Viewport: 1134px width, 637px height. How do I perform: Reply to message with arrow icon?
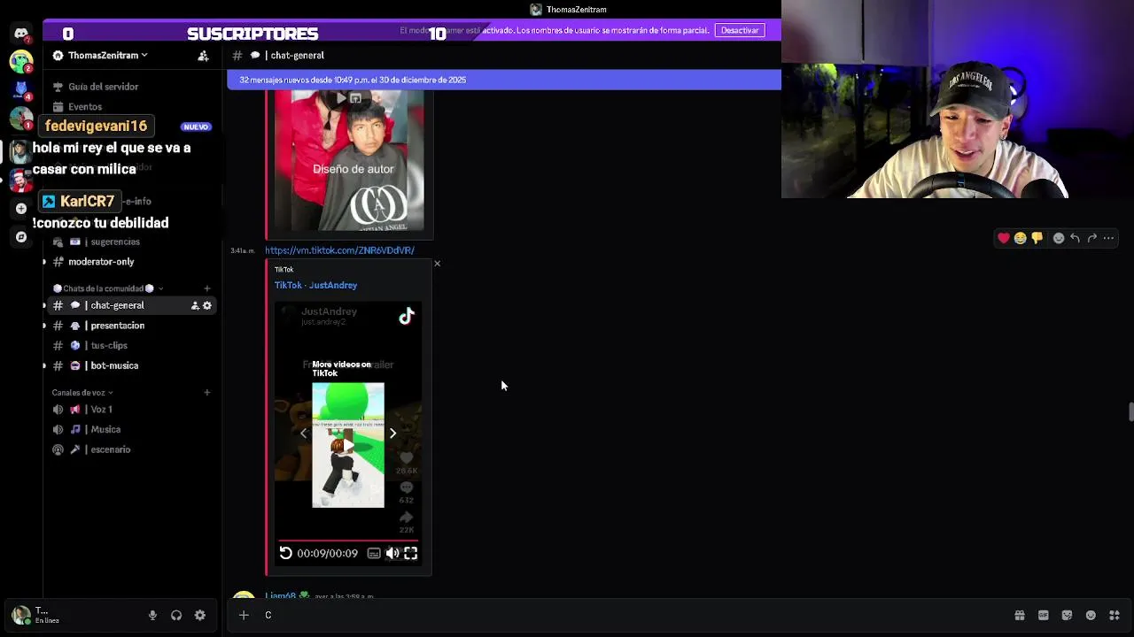coord(1075,238)
